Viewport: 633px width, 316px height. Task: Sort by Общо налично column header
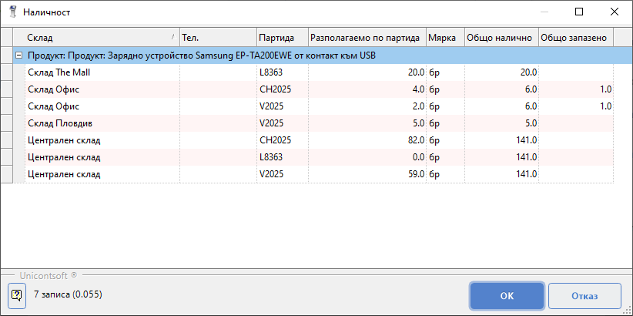point(501,37)
